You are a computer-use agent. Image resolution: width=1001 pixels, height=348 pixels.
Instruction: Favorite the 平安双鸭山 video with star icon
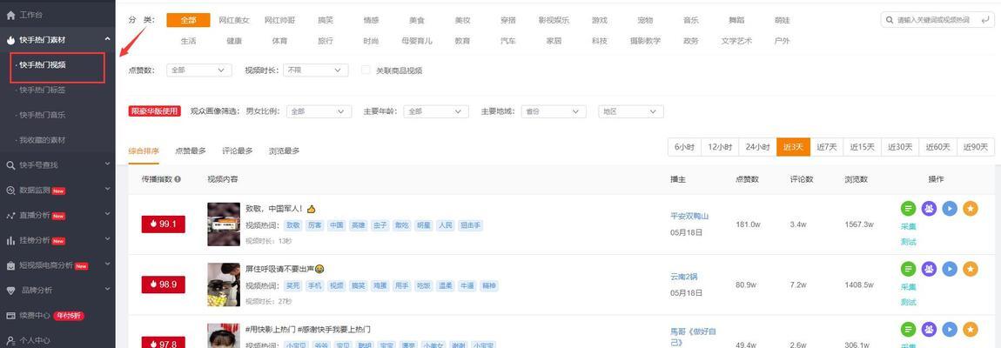(x=971, y=208)
